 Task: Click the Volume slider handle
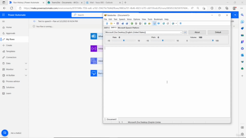[x=213, y=41]
